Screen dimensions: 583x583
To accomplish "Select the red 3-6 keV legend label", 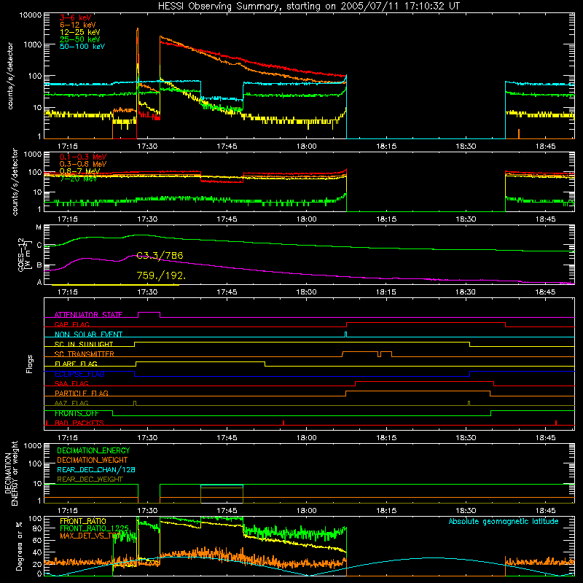I will click(x=76, y=17).
